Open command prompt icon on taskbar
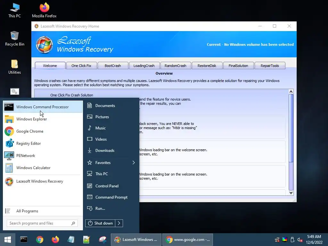 pyautogui.click(x=24, y=240)
